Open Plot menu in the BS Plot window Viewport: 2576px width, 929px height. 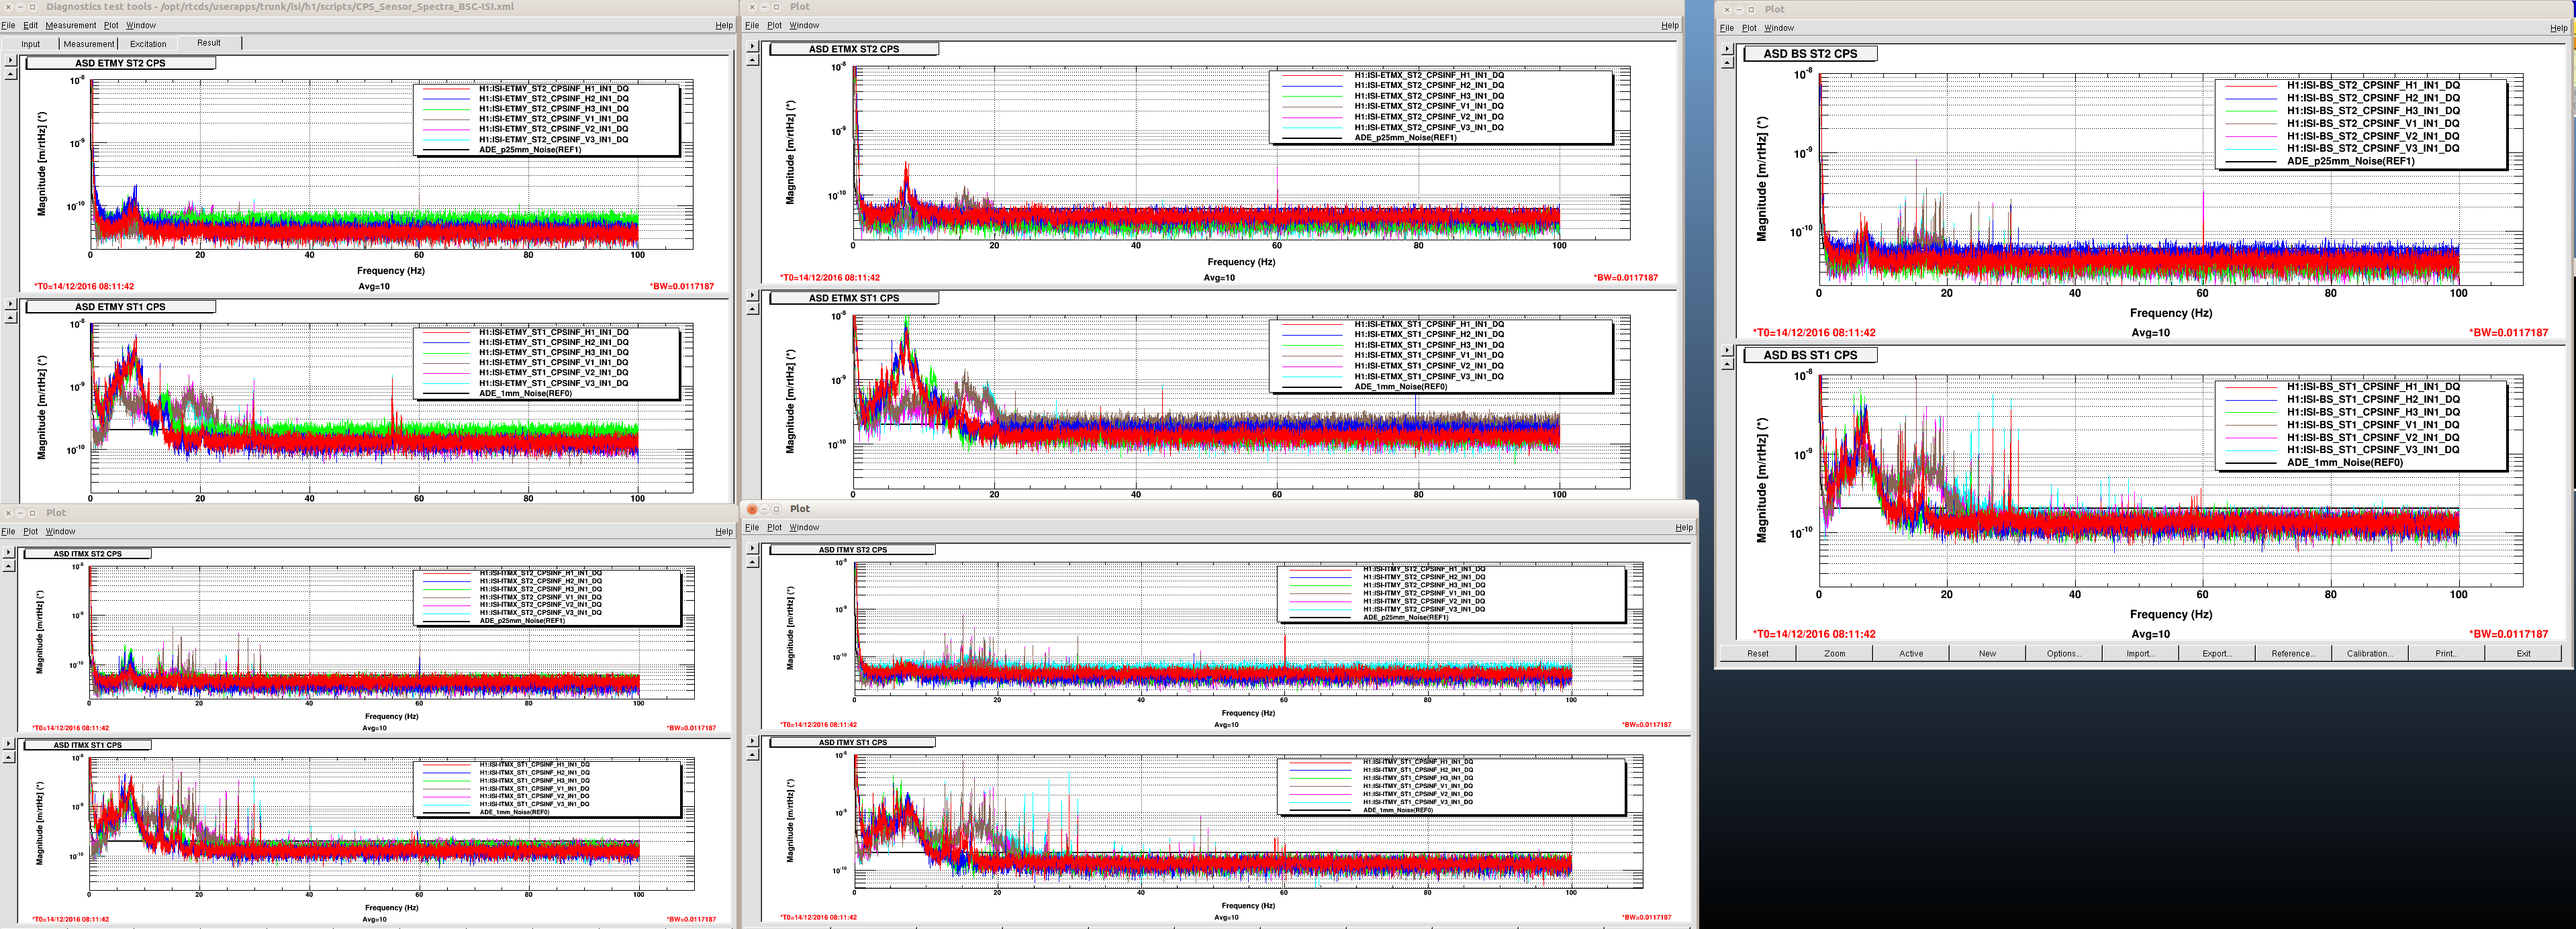(1749, 28)
